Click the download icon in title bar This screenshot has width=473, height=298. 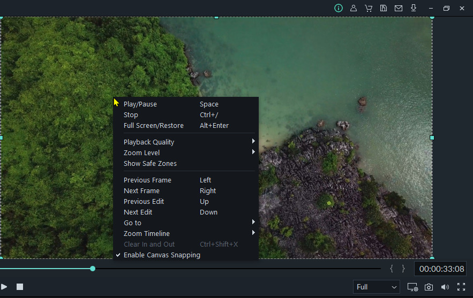(x=414, y=8)
